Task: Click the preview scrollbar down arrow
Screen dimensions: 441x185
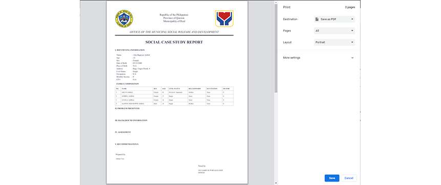Action: pos(276,183)
